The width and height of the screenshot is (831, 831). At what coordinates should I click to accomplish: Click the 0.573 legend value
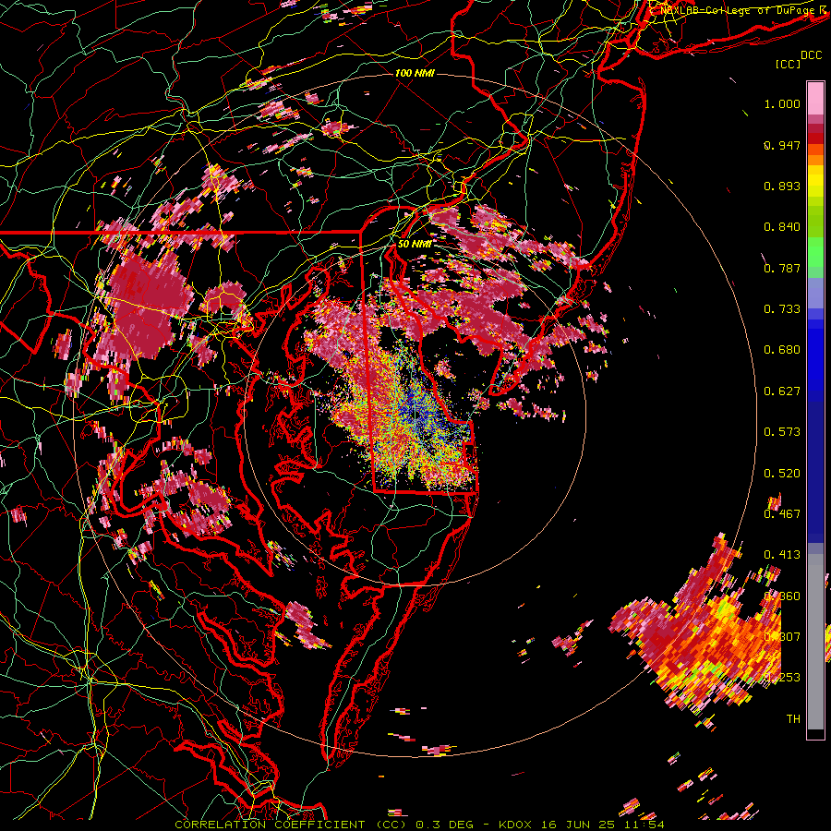point(782,432)
